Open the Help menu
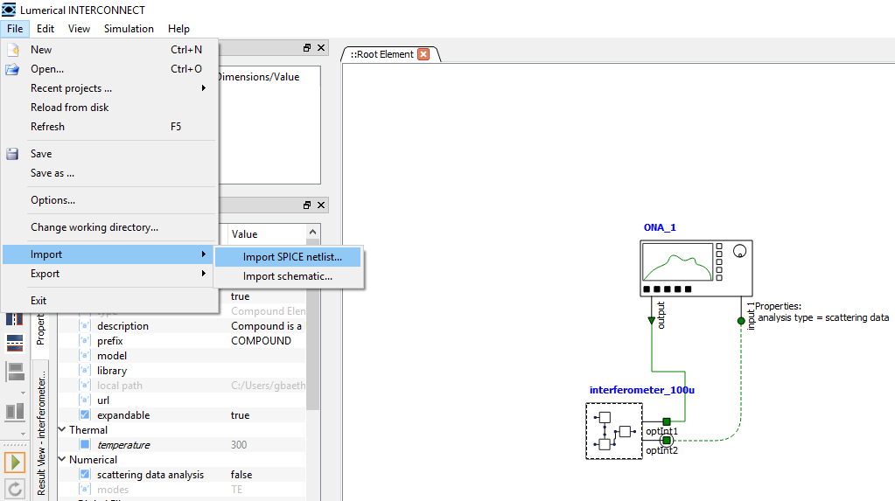 point(178,29)
